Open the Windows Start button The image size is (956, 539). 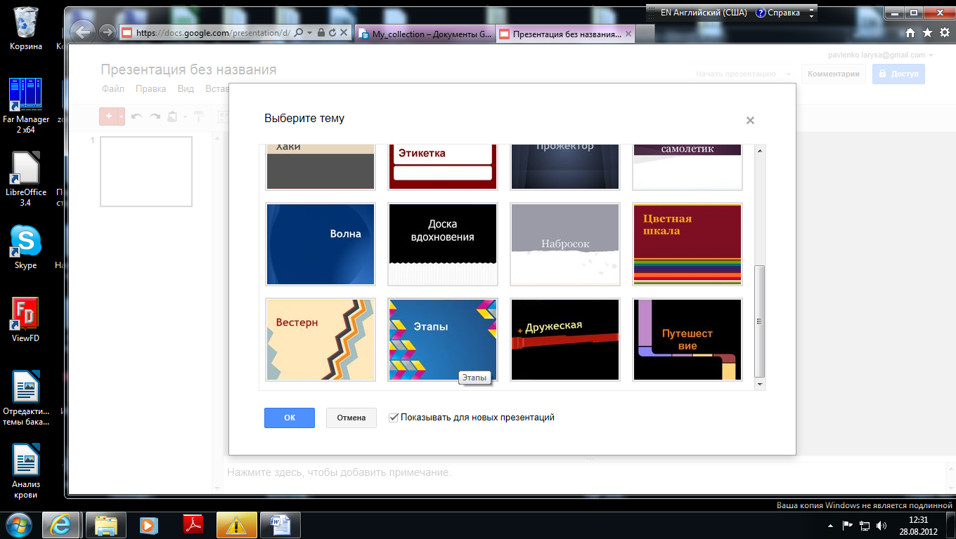[19, 524]
